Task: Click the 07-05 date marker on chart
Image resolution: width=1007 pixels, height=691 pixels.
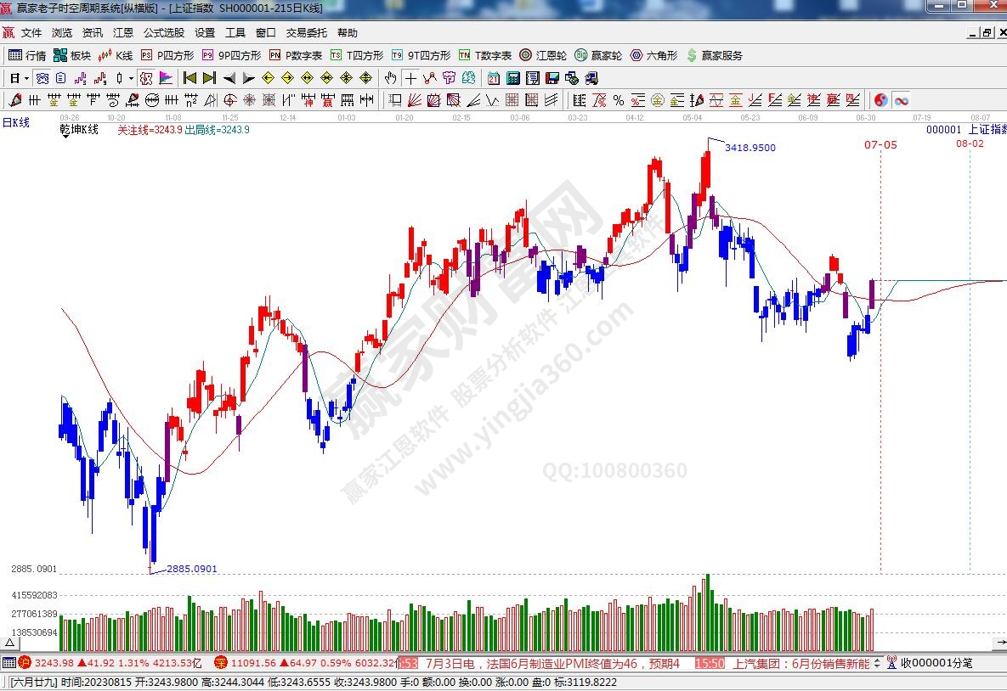Action: [x=880, y=144]
